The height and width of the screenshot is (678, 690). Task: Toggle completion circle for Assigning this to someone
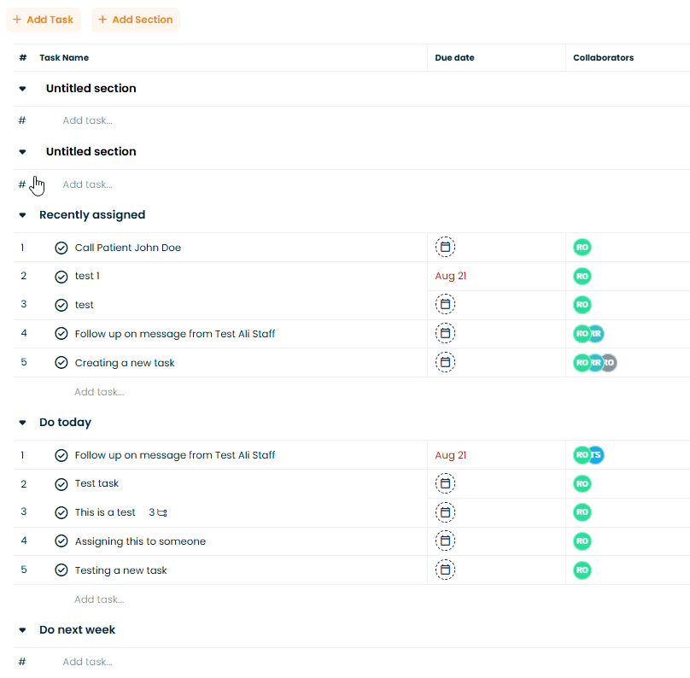point(61,541)
